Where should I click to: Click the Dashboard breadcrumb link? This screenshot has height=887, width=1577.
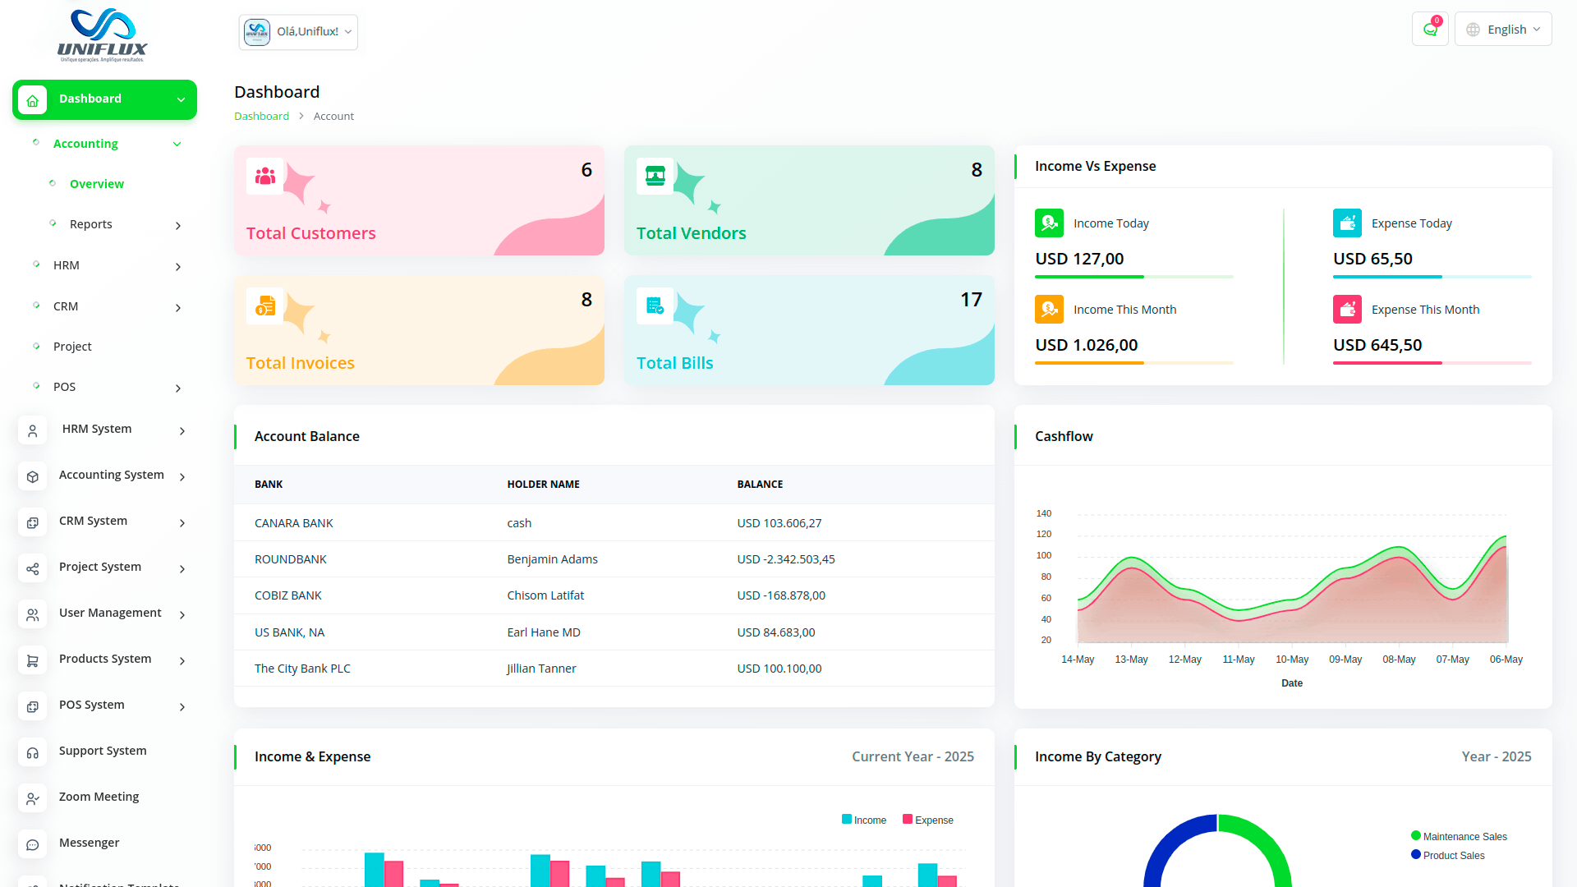[x=261, y=116]
